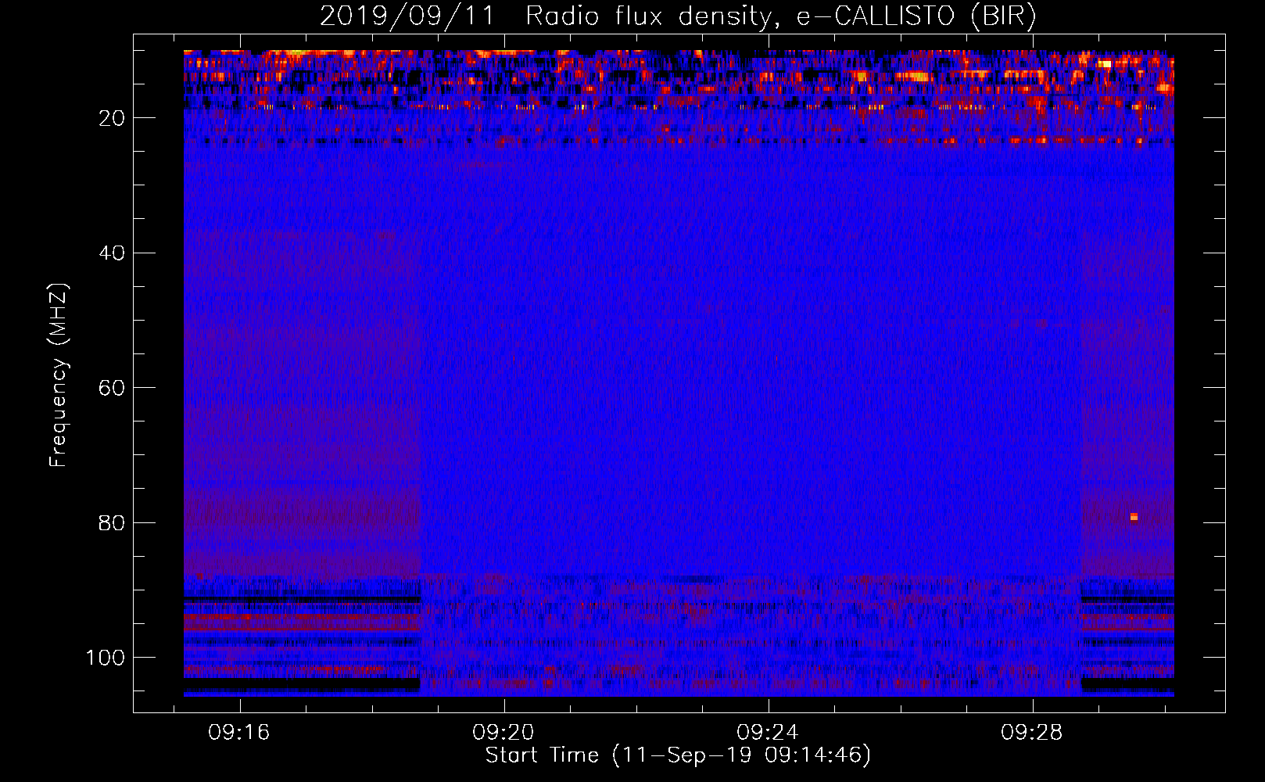Viewport: 1265px width, 782px height.
Task: Click the bright orange spot near 80 MHz
Action: coord(1134,517)
